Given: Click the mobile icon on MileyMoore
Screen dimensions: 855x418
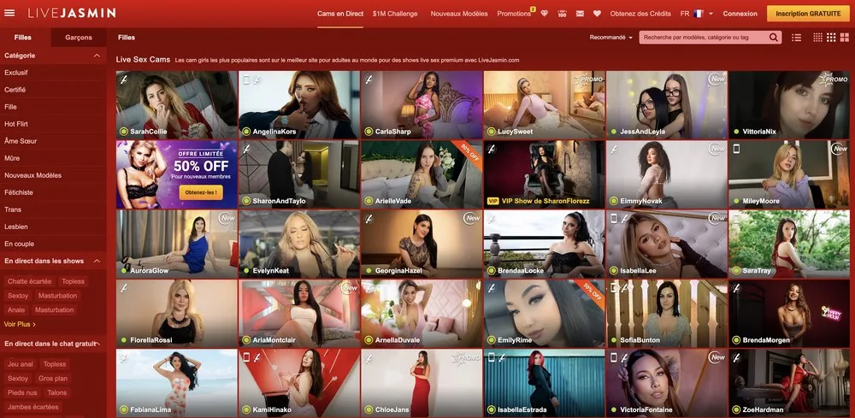Looking at the screenshot, I should coord(736,149).
